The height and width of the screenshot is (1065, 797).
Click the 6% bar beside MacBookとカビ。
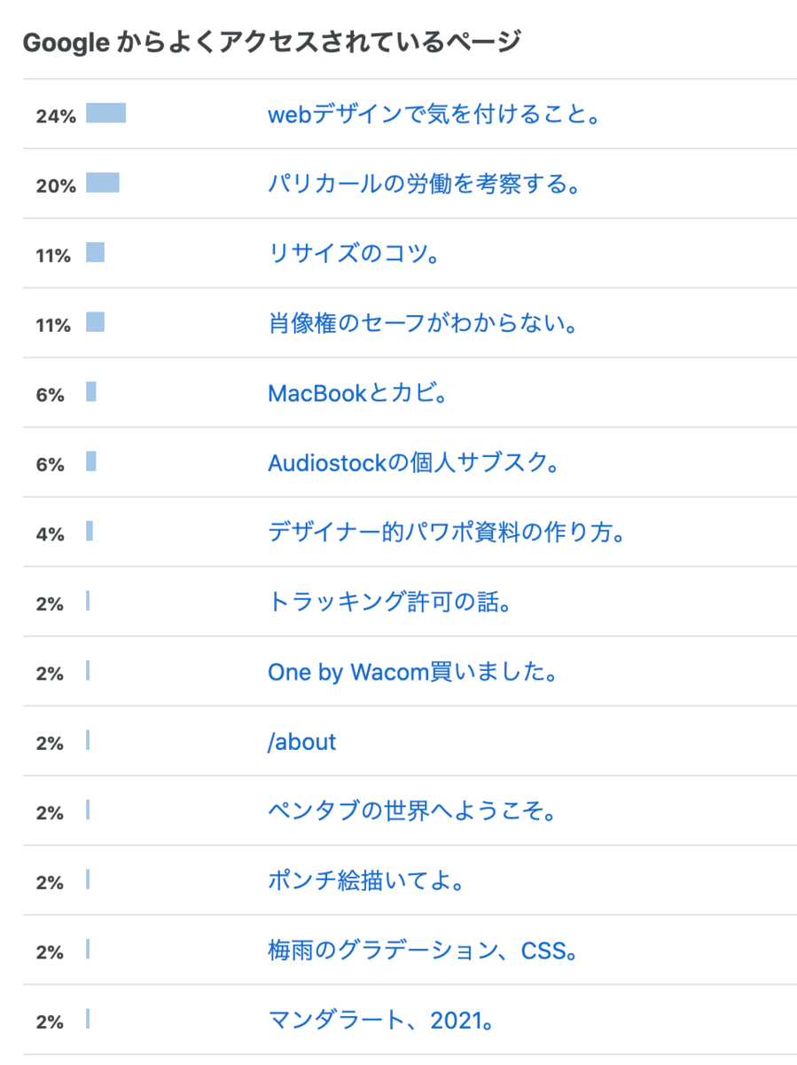tap(91, 391)
